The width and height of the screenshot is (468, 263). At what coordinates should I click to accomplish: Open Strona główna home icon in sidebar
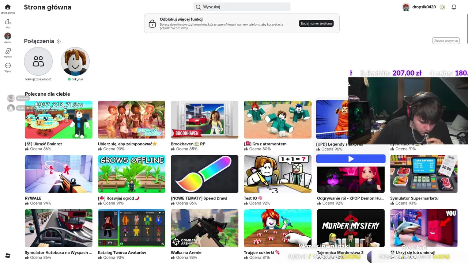click(8, 7)
